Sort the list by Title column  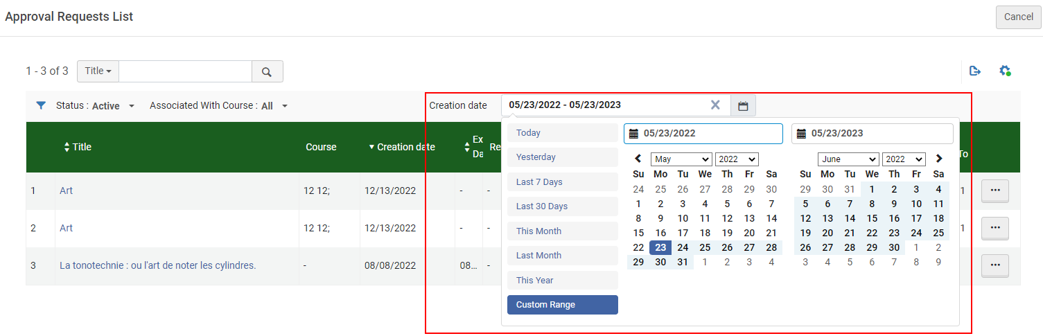(x=77, y=147)
